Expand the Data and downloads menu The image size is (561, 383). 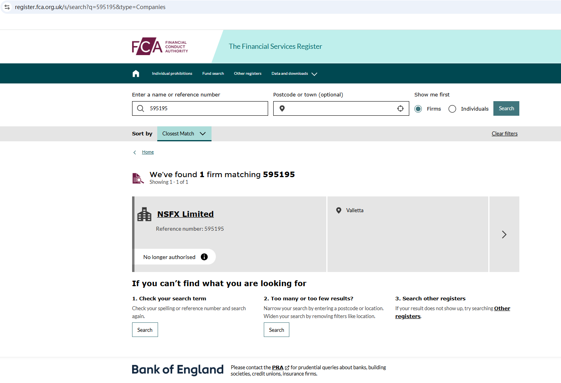click(294, 74)
